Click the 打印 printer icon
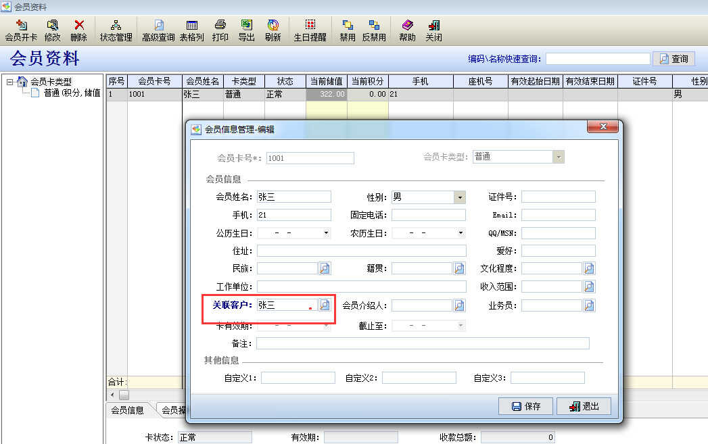The image size is (708, 444). [220, 25]
